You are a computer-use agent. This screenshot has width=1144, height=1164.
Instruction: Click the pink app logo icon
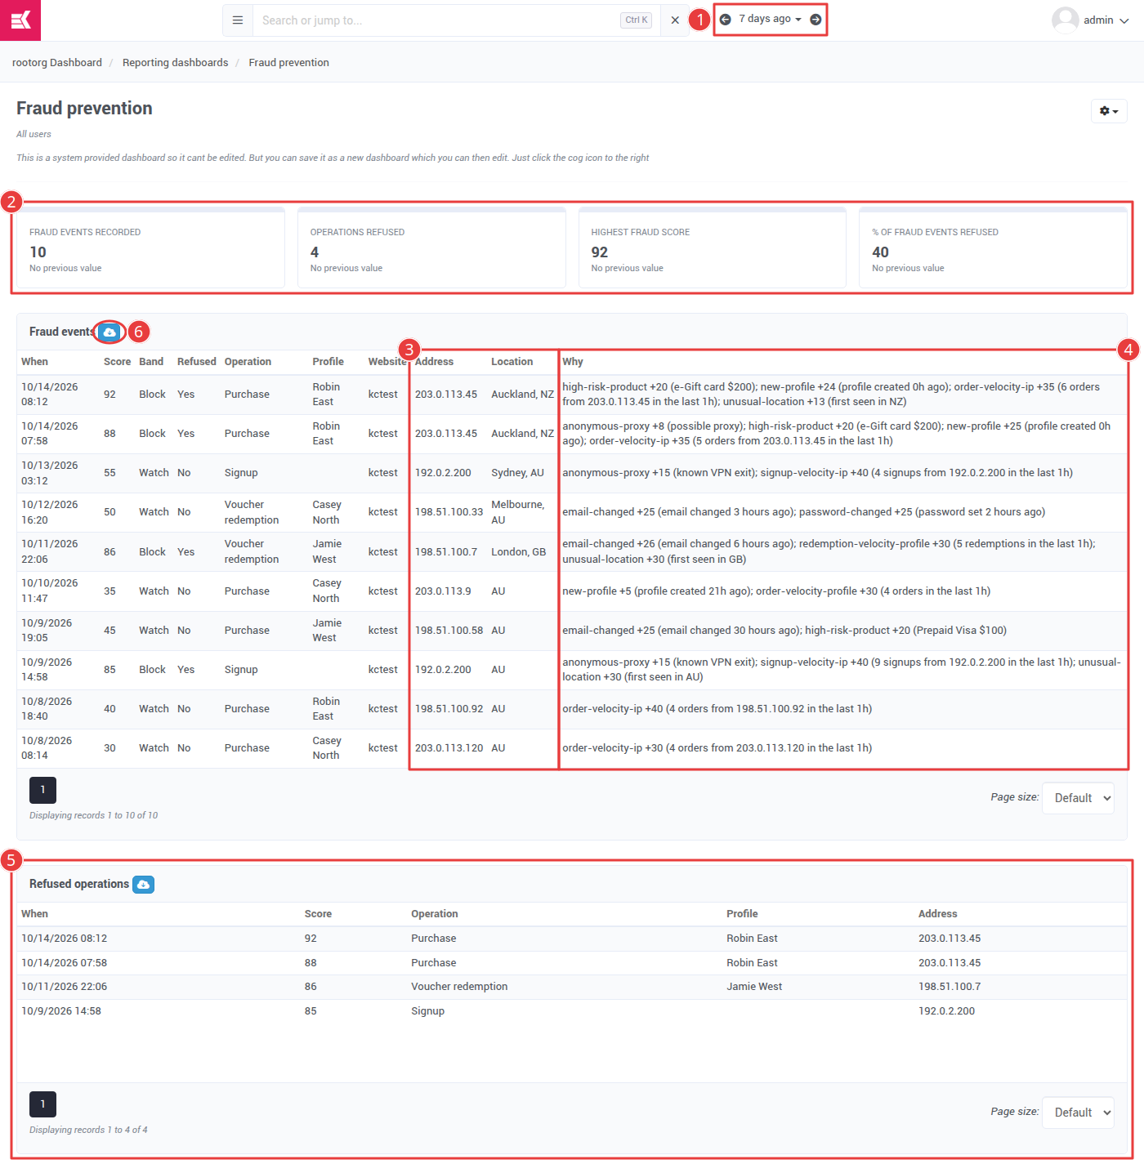tap(20, 20)
